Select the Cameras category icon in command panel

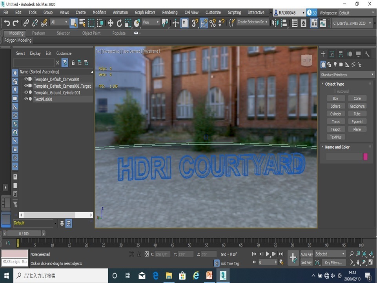point(341,64)
